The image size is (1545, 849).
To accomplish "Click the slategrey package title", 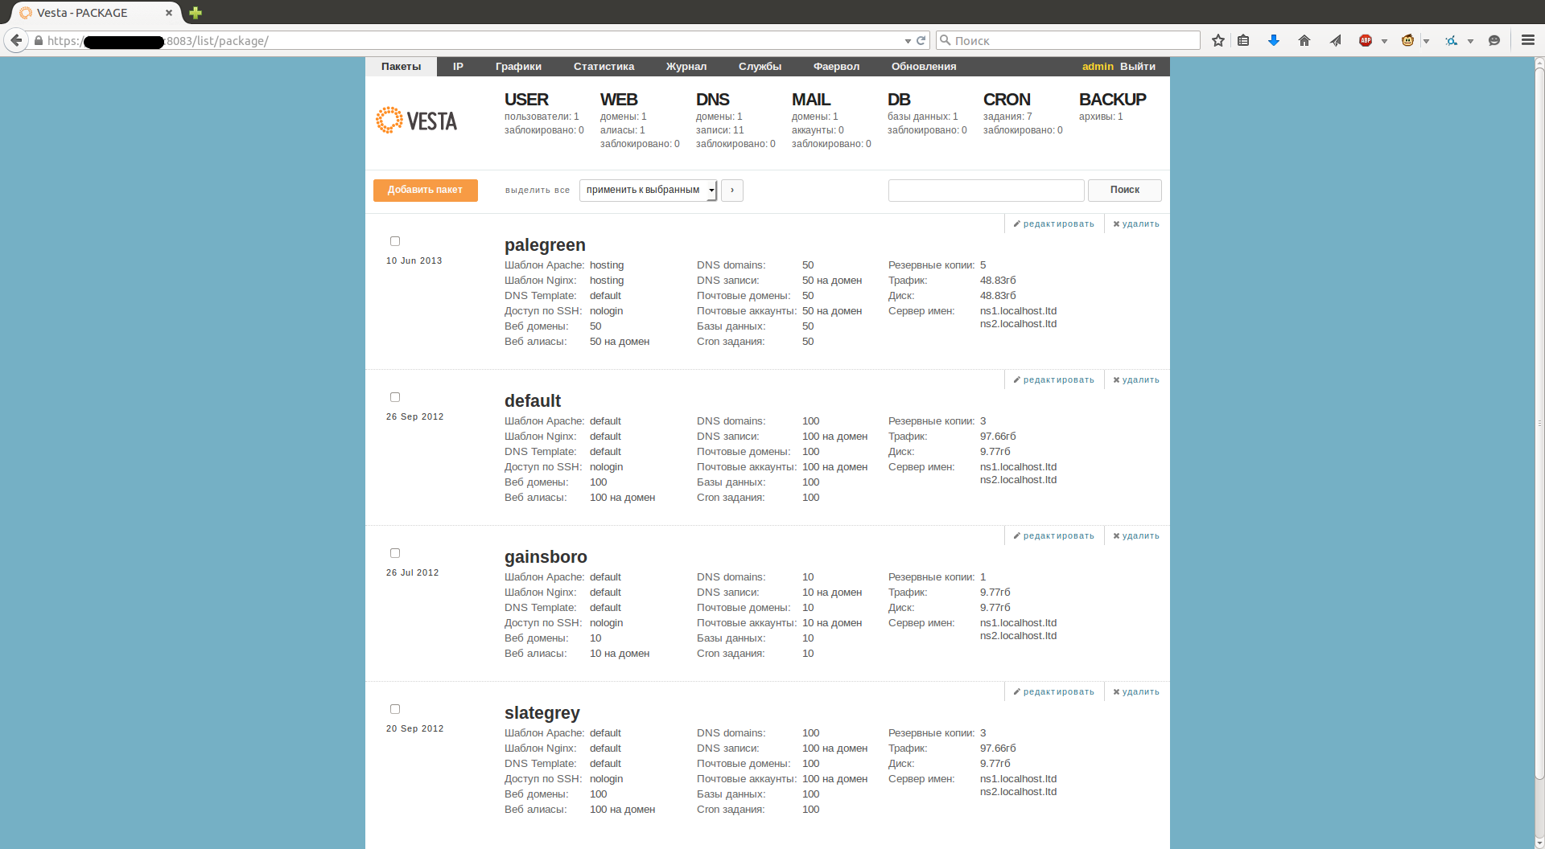I will click(x=542, y=713).
